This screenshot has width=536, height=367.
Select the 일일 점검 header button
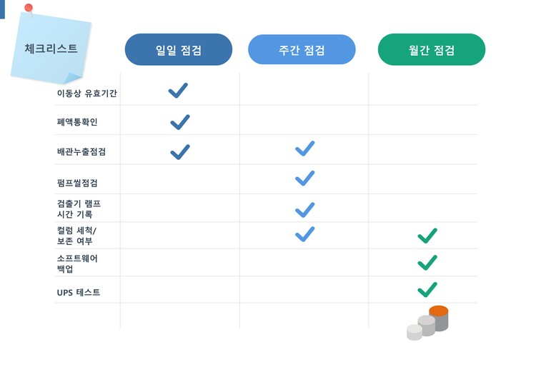[179, 50]
